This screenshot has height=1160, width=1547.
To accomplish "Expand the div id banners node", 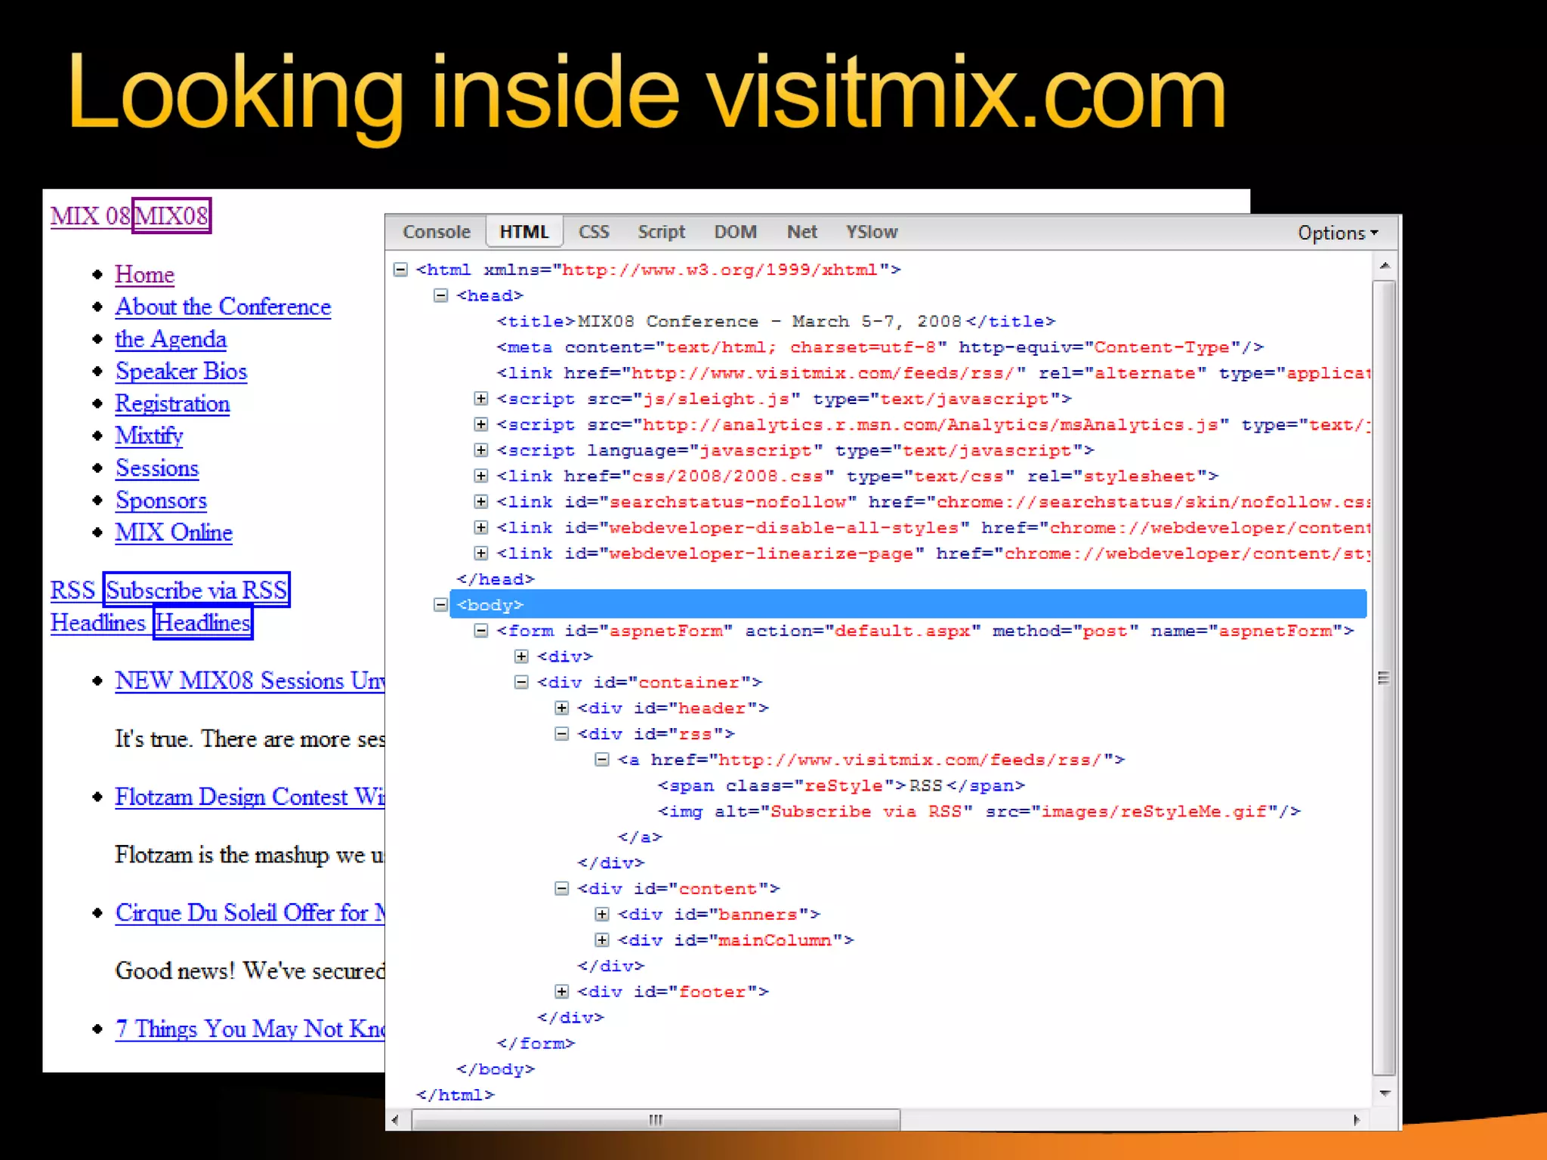I will (602, 914).
